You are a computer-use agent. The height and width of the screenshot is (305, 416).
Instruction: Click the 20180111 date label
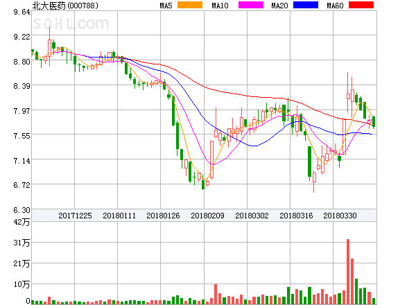119,216
